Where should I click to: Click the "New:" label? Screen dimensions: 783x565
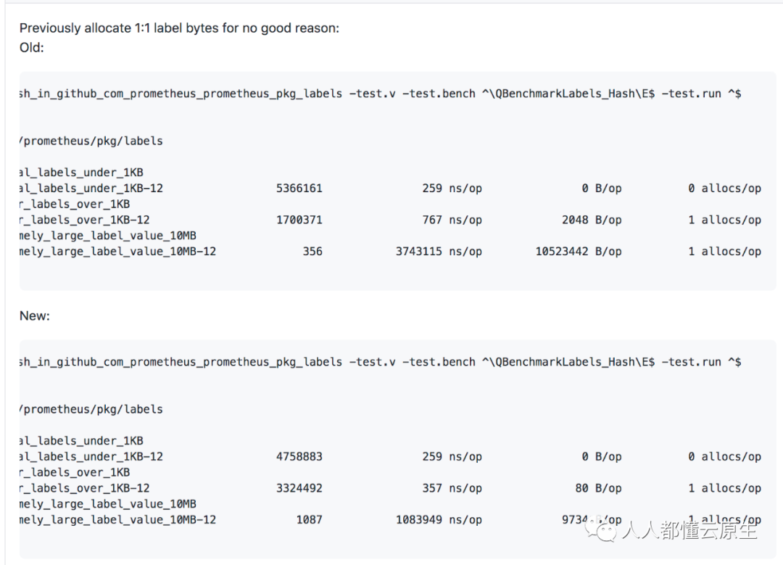[x=35, y=316]
